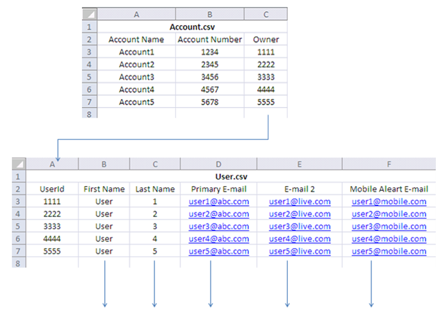
Task: Select the Mobile Aleart E-mail header cell
Action: point(389,189)
